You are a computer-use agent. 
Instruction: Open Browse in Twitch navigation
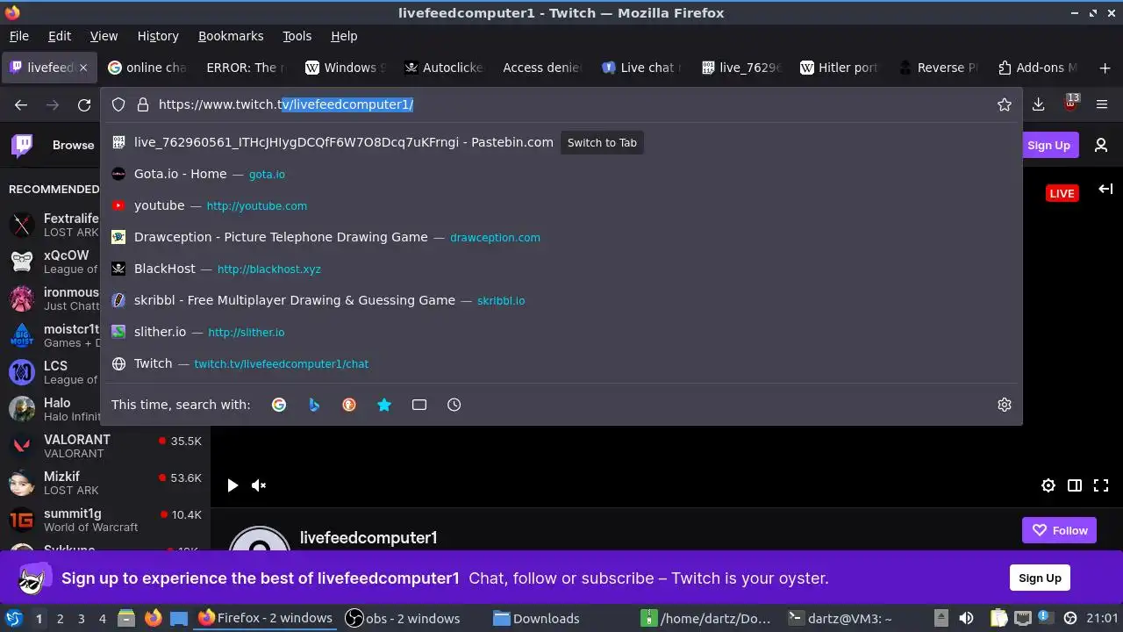point(73,145)
